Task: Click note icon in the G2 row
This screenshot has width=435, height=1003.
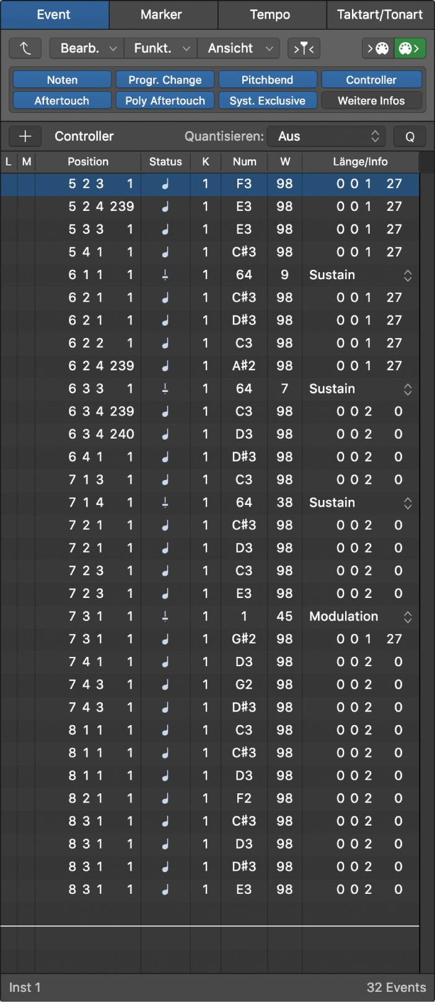Action: pyautogui.click(x=165, y=685)
